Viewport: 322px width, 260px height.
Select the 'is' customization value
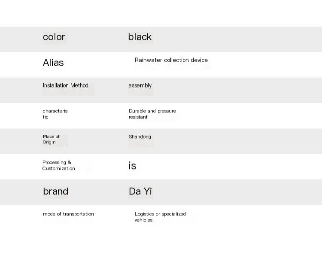(x=132, y=166)
